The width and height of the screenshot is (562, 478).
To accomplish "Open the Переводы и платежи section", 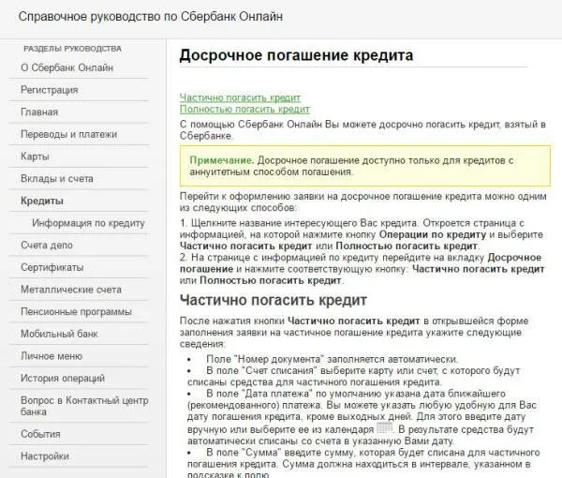I will (68, 134).
